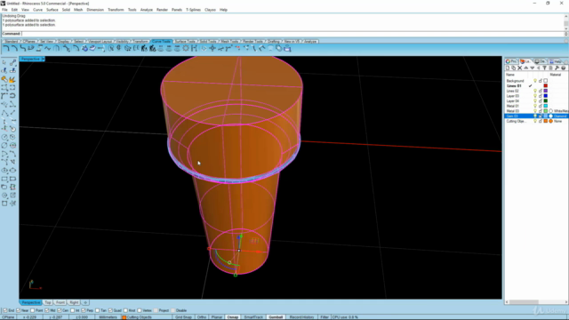This screenshot has height=320, width=569.
Task: Hide the Metal 03 layer light bulb
Action: click(x=535, y=111)
